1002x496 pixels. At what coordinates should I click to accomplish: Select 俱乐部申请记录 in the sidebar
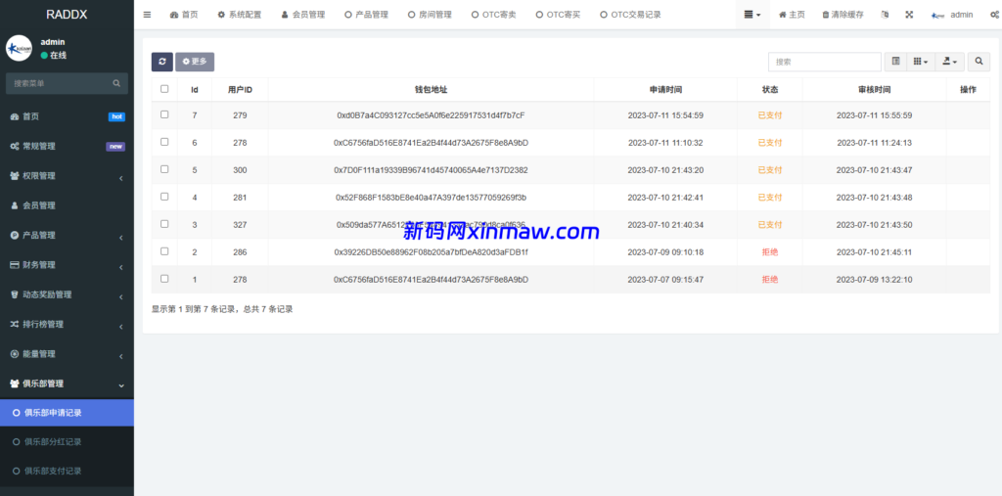click(x=67, y=413)
